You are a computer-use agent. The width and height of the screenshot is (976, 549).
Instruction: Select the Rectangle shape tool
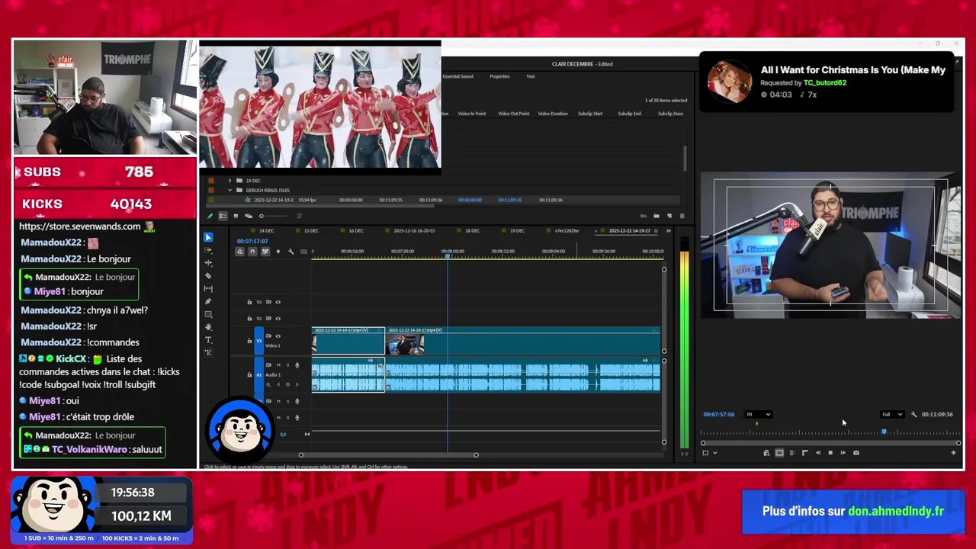pyautogui.click(x=207, y=314)
